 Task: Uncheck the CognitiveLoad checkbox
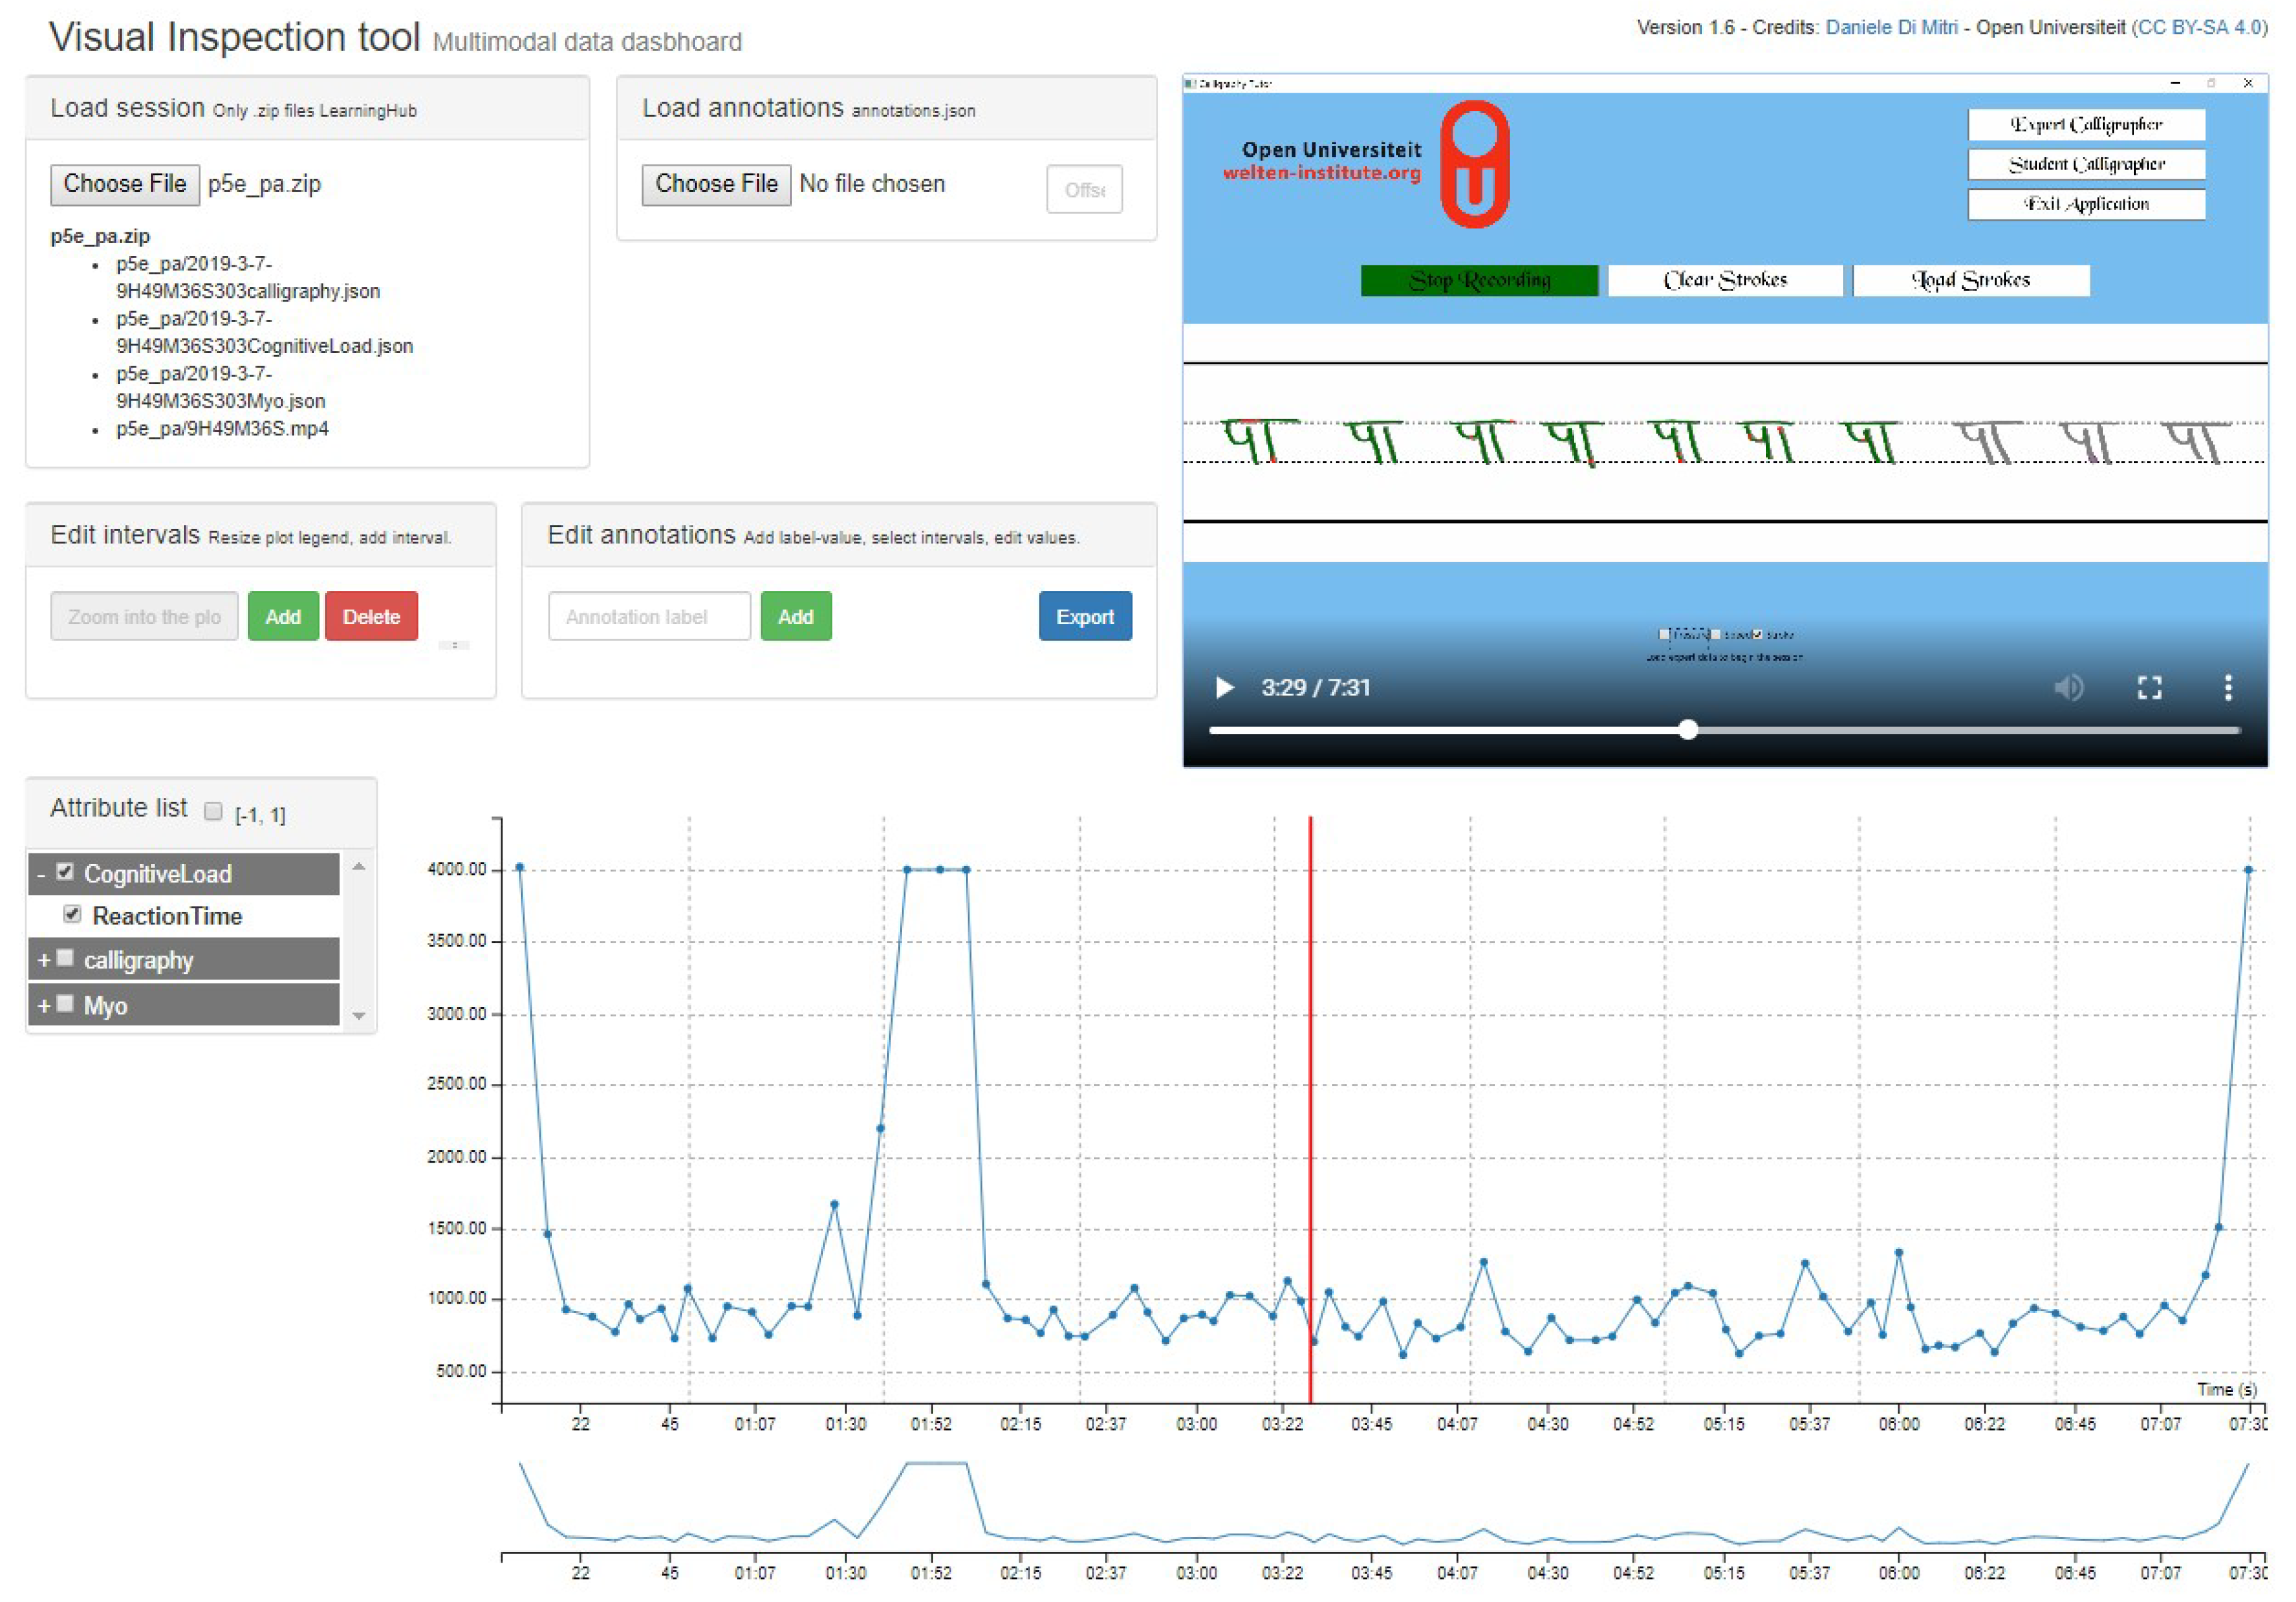pos(65,872)
